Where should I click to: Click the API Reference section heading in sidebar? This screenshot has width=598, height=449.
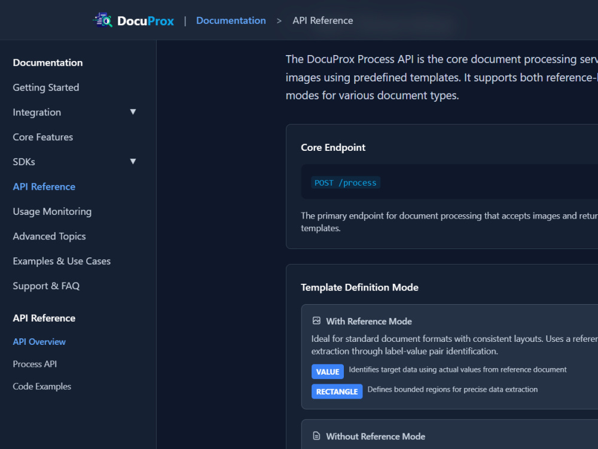[44, 318]
